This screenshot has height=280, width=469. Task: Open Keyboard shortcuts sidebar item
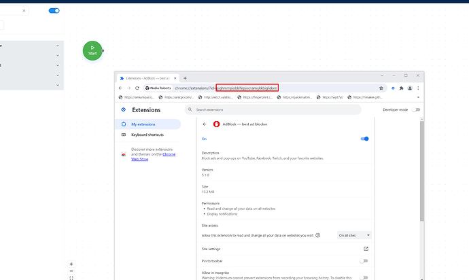coord(147,135)
